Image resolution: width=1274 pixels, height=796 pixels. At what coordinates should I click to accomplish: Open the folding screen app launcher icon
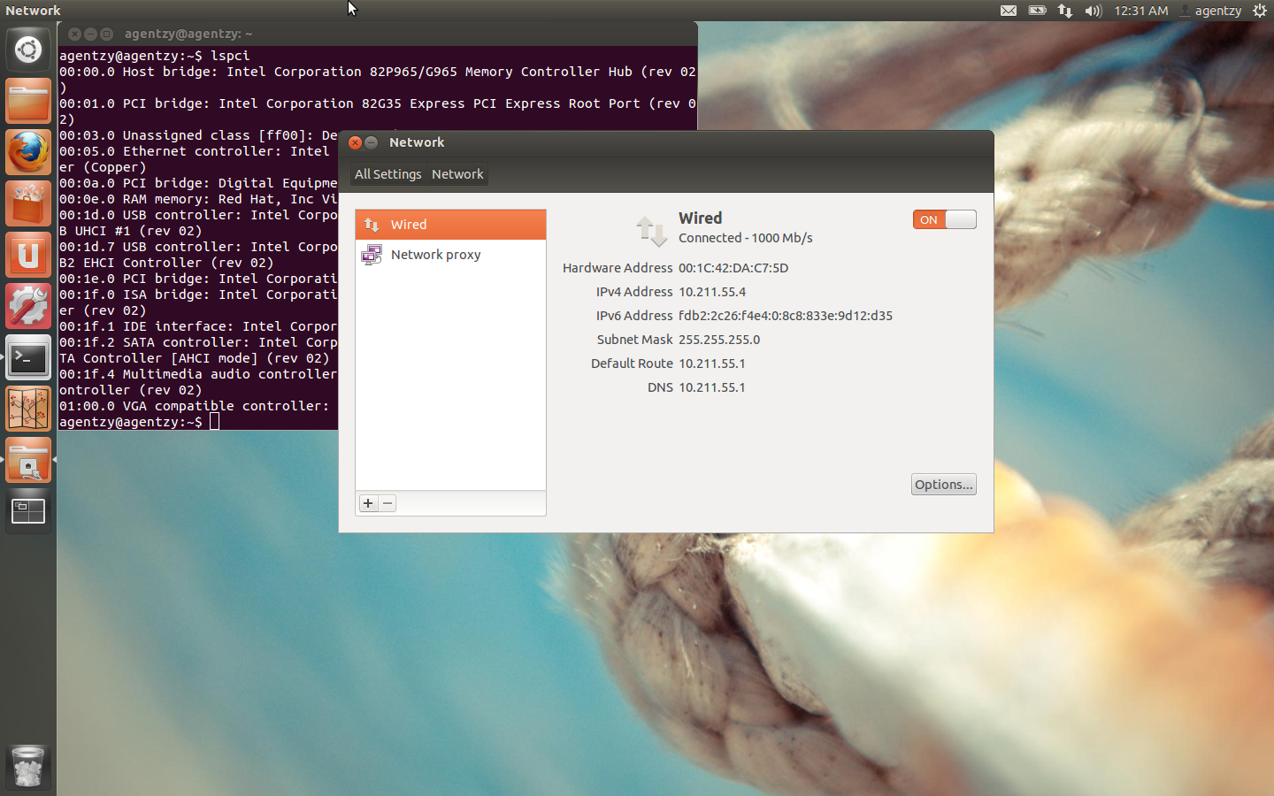click(28, 409)
